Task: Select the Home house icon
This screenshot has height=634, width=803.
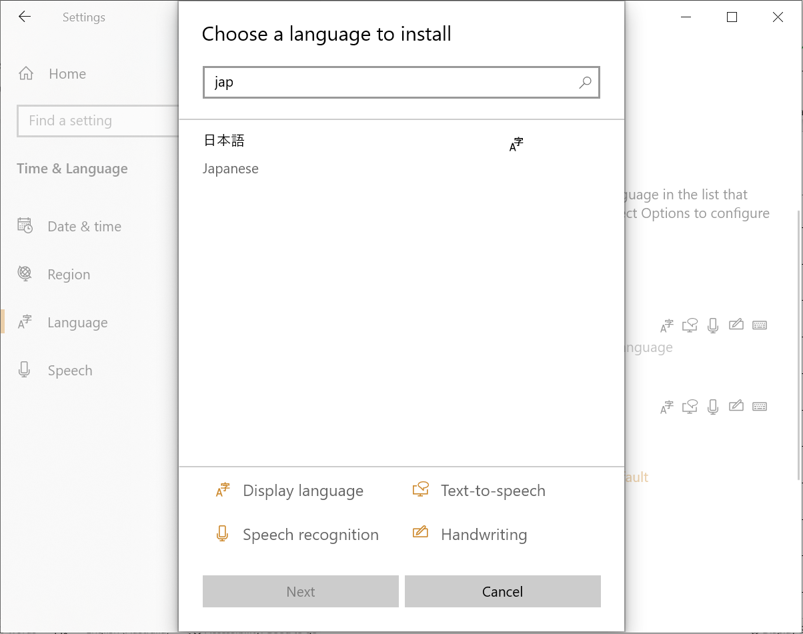Action: point(25,73)
